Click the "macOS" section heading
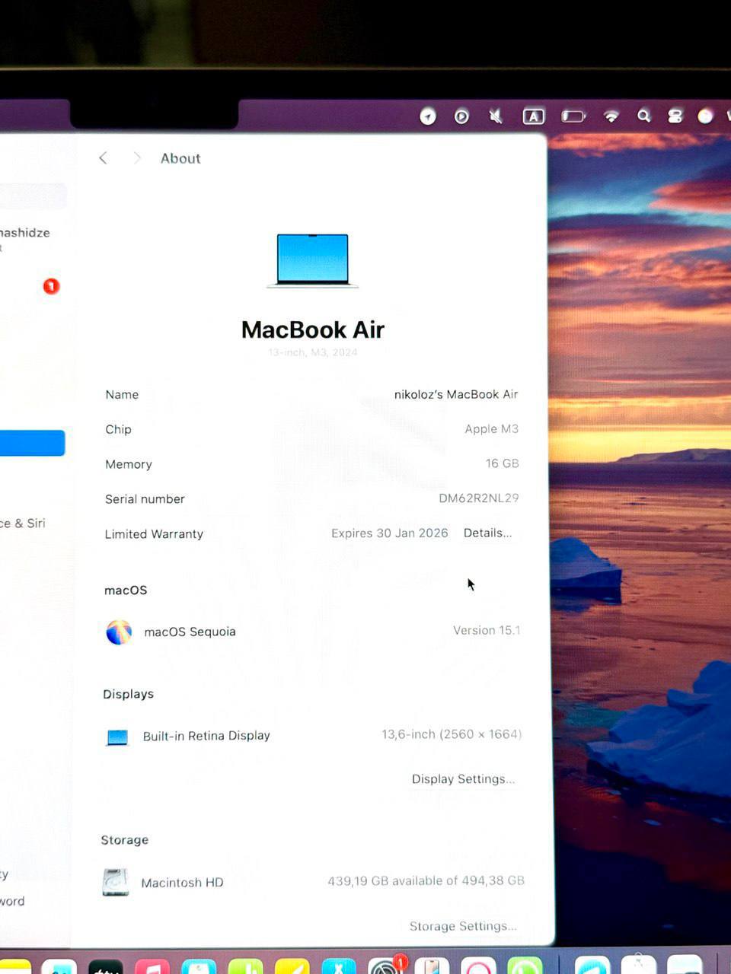731x974 pixels. [126, 590]
